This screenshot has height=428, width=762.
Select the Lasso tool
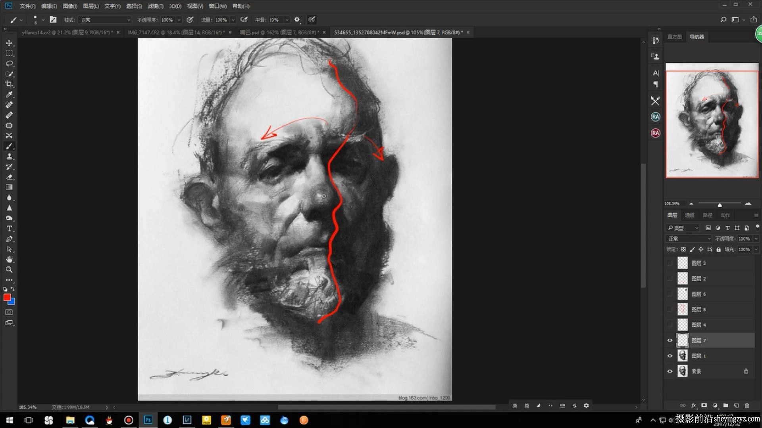click(x=9, y=63)
